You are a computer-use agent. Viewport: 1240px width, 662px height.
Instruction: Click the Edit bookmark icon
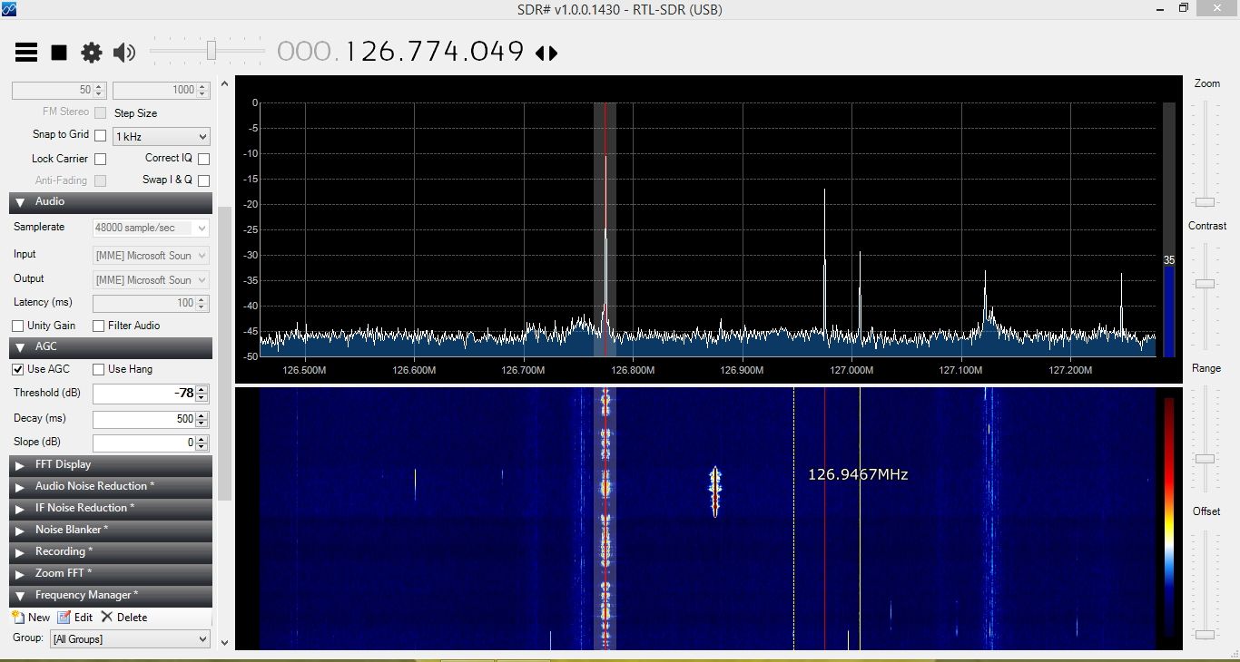pyautogui.click(x=64, y=617)
